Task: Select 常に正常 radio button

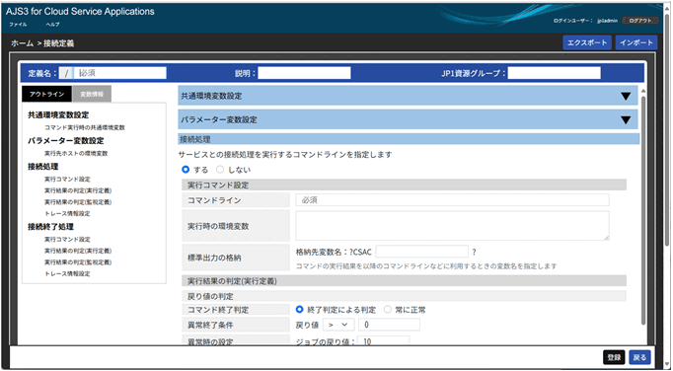Action: [x=388, y=310]
